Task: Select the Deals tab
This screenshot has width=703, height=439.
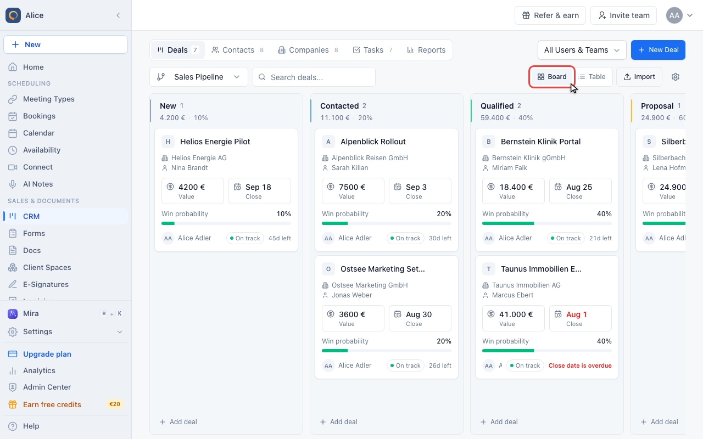Action: click(177, 50)
